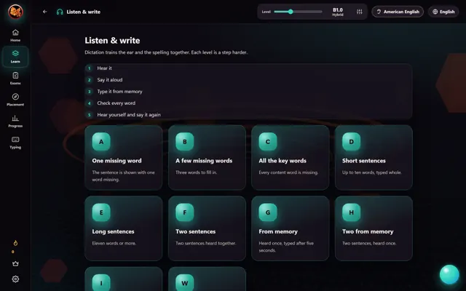Click the Level label in header
Viewport: 466px width, 291px height.
[266, 12]
